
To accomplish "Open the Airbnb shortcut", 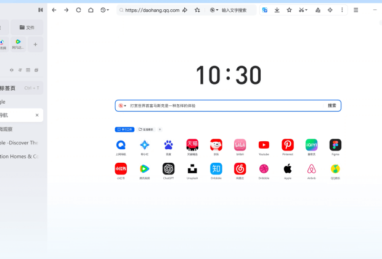I will [311, 168].
